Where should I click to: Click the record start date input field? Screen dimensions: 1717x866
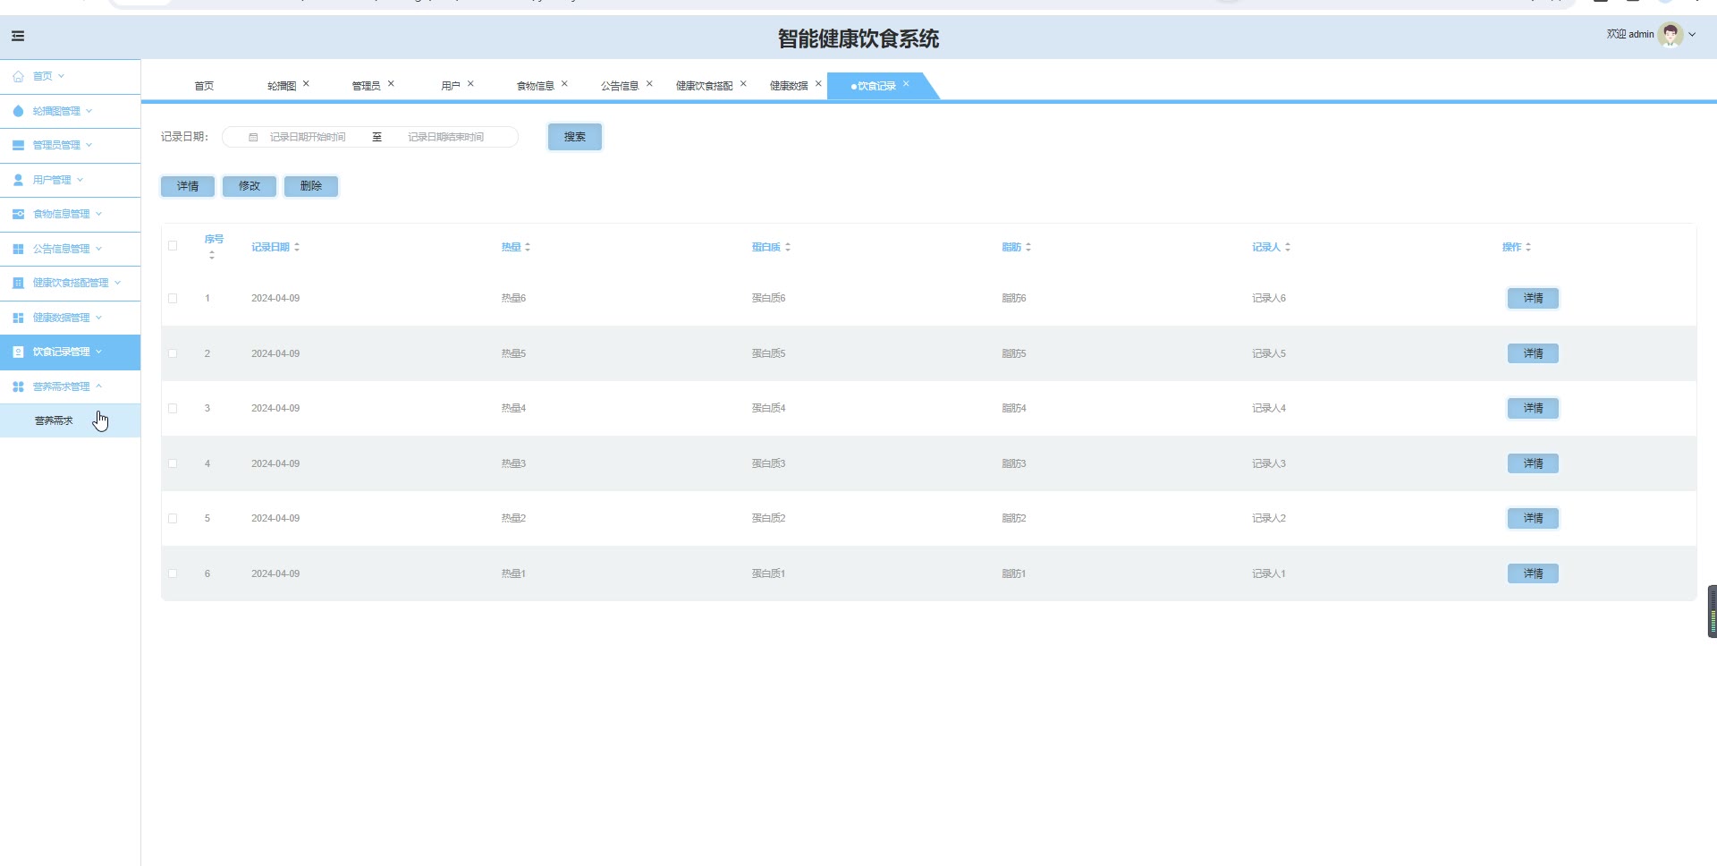point(308,138)
